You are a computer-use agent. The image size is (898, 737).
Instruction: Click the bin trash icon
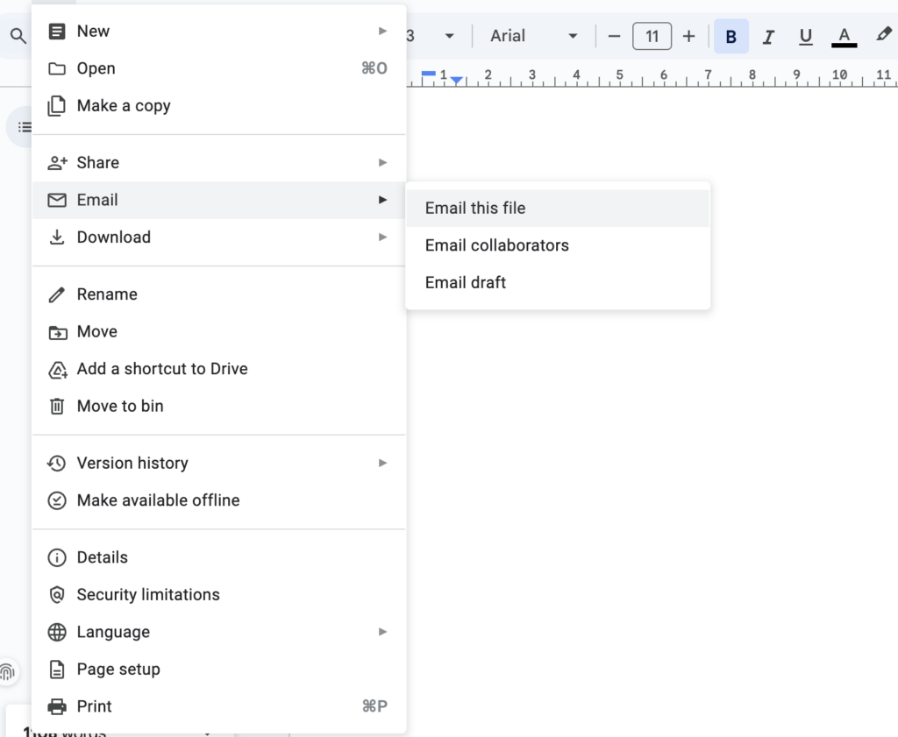[57, 407]
